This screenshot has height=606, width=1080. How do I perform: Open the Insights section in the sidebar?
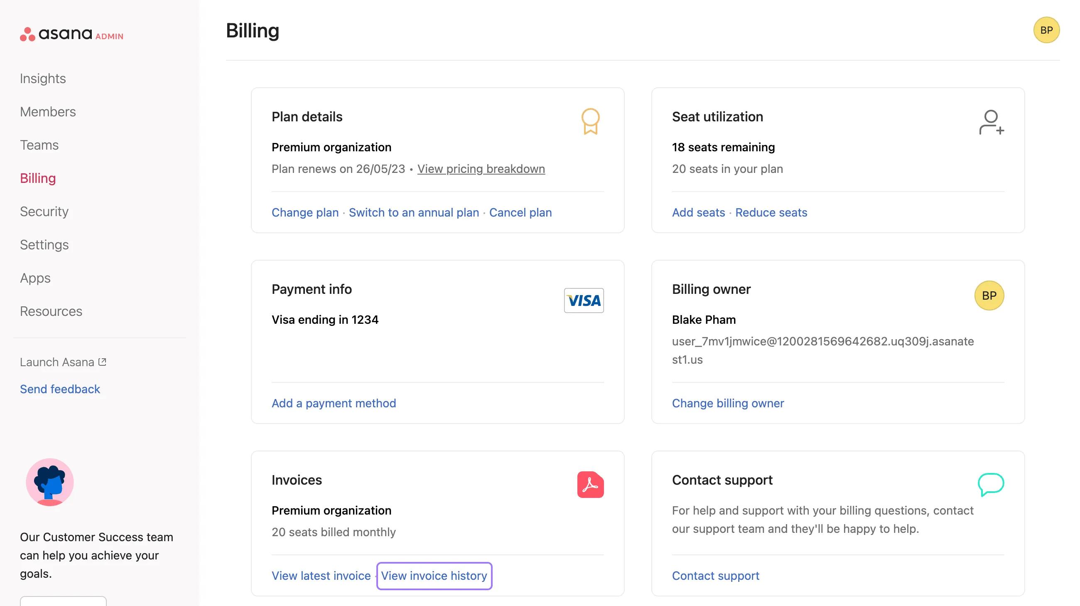[42, 78]
